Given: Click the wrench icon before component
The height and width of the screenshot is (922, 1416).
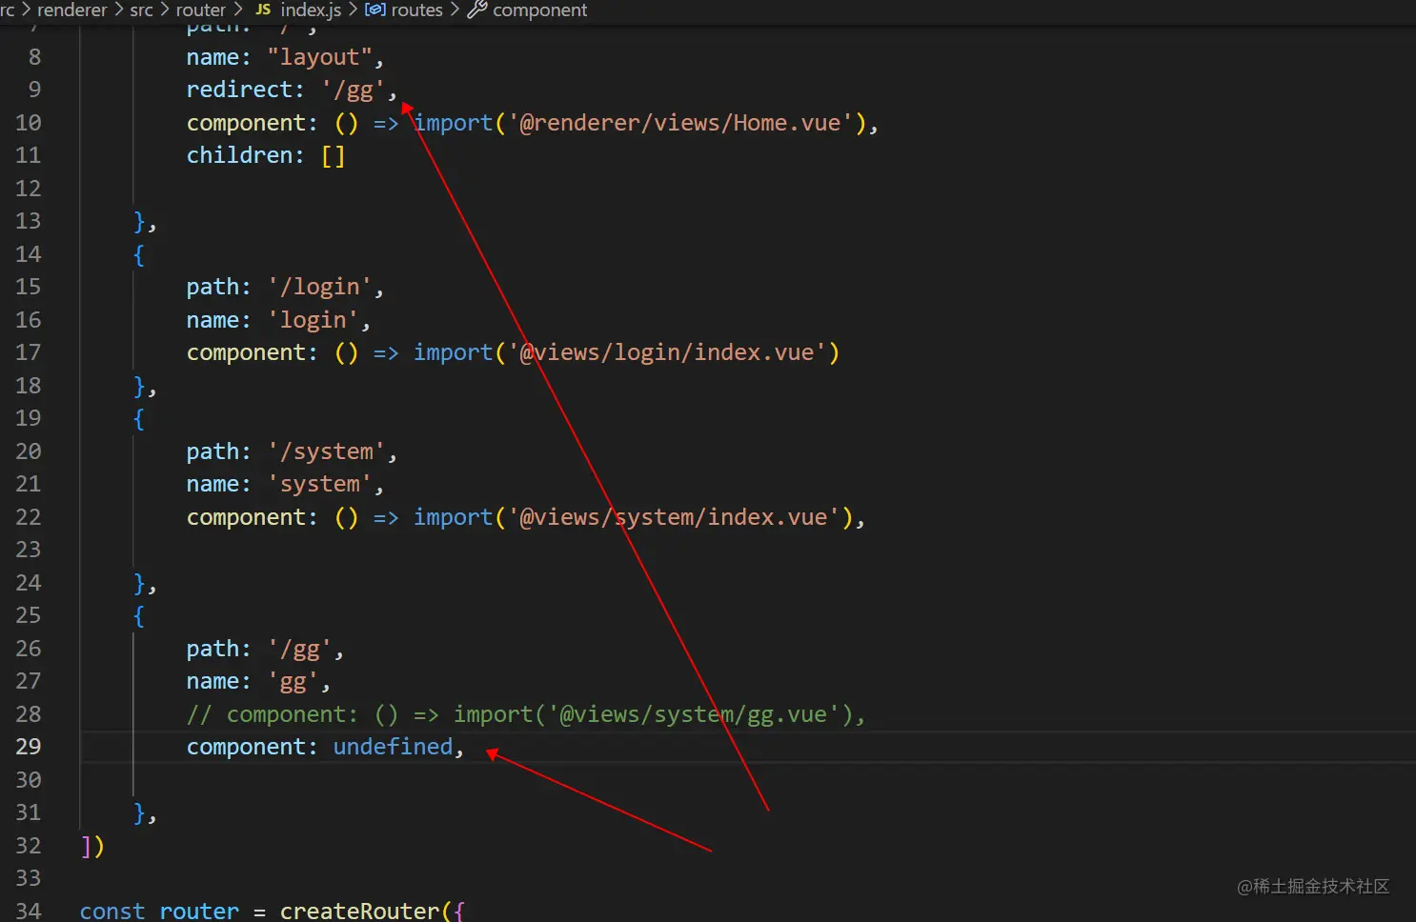Looking at the screenshot, I should pyautogui.click(x=477, y=10).
